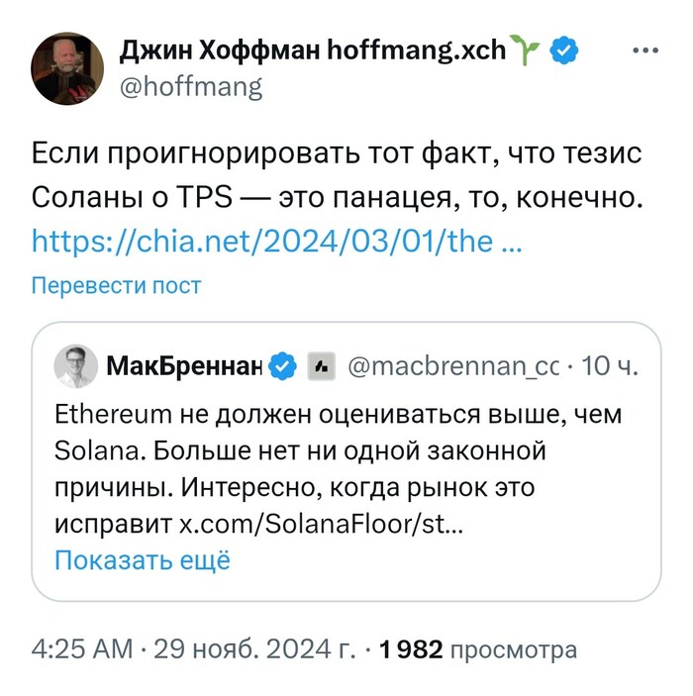Click the display name "Джин Хоффман hoffmang.xch"

pyautogui.click(x=311, y=50)
